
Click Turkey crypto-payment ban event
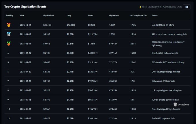[x=165, y=100]
